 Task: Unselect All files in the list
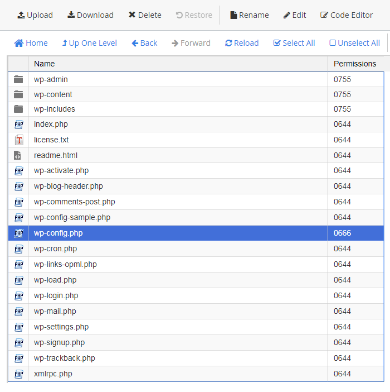(354, 43)
